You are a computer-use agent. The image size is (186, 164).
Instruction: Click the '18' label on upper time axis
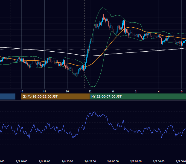[x=45, y=92]
